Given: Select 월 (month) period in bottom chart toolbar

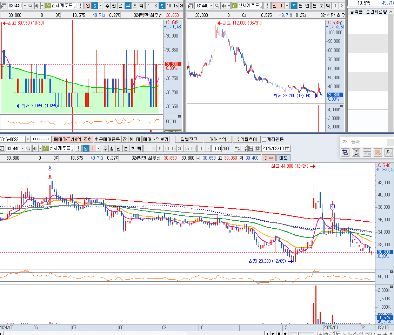Looking at the screenshot, I should (112, 148).
